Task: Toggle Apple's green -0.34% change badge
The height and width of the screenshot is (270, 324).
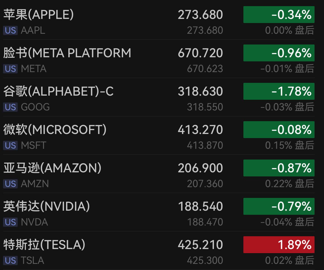Action: click(x=279, y=15)
